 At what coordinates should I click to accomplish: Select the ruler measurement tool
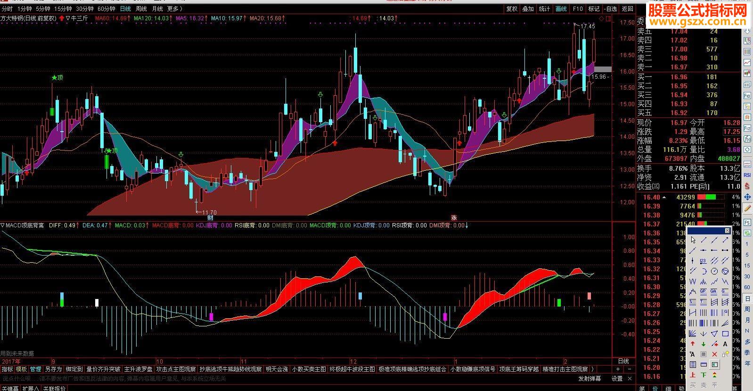click(x=703, y=365)
